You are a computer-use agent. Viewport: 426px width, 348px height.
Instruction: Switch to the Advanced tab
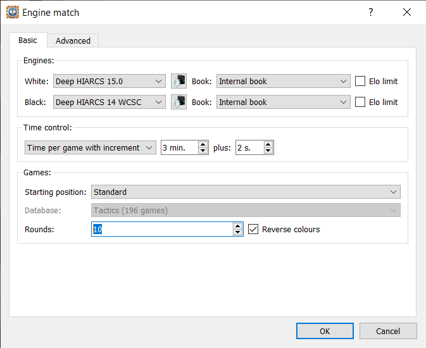coord(73,40)
